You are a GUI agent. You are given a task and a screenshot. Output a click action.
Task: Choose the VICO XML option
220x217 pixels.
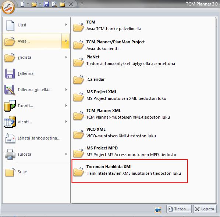point(143,133)
